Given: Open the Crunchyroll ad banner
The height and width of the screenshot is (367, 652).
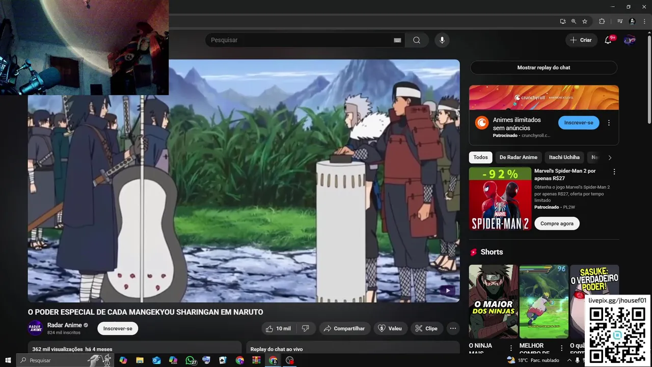Looking at the screenshot, I should coord(544,98).
